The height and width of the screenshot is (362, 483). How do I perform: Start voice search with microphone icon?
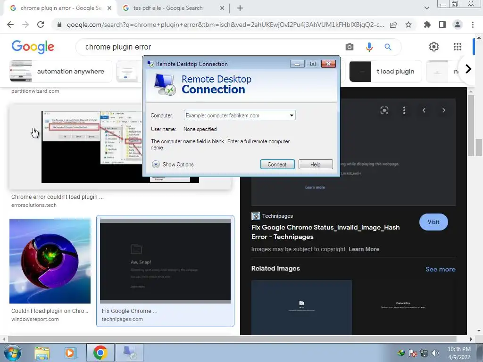[369, 47]
